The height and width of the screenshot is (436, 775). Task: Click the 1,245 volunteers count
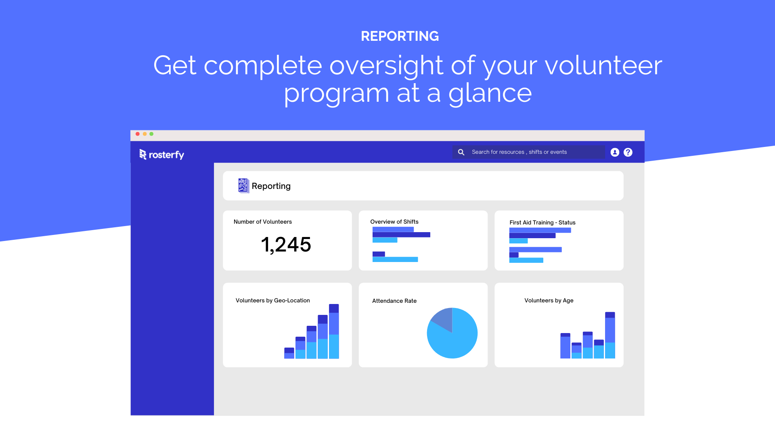[286, 245]
